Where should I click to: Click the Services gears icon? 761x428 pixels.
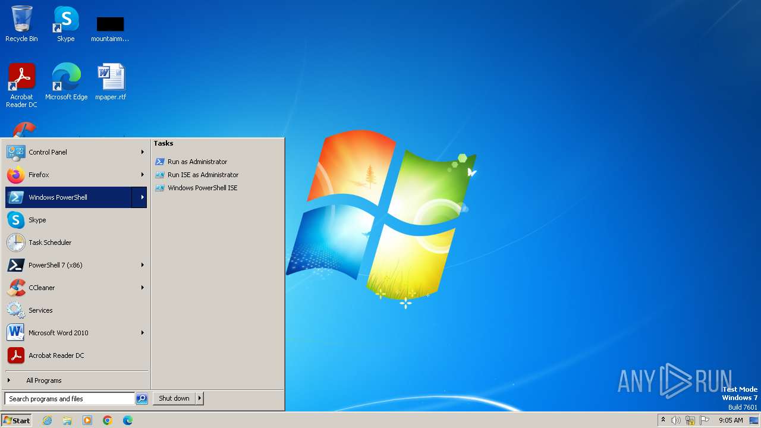(16, 310)
